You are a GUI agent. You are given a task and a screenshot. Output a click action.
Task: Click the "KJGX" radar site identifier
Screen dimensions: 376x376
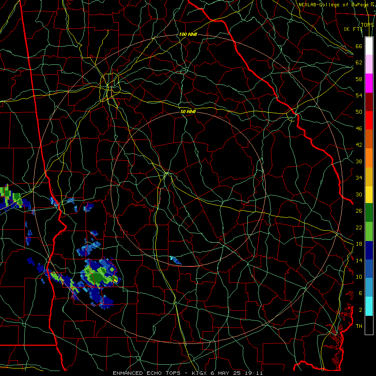[x=200, y=373]
